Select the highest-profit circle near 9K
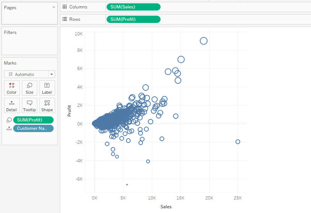Screen dimensions: 311x213 click(203, 41)
